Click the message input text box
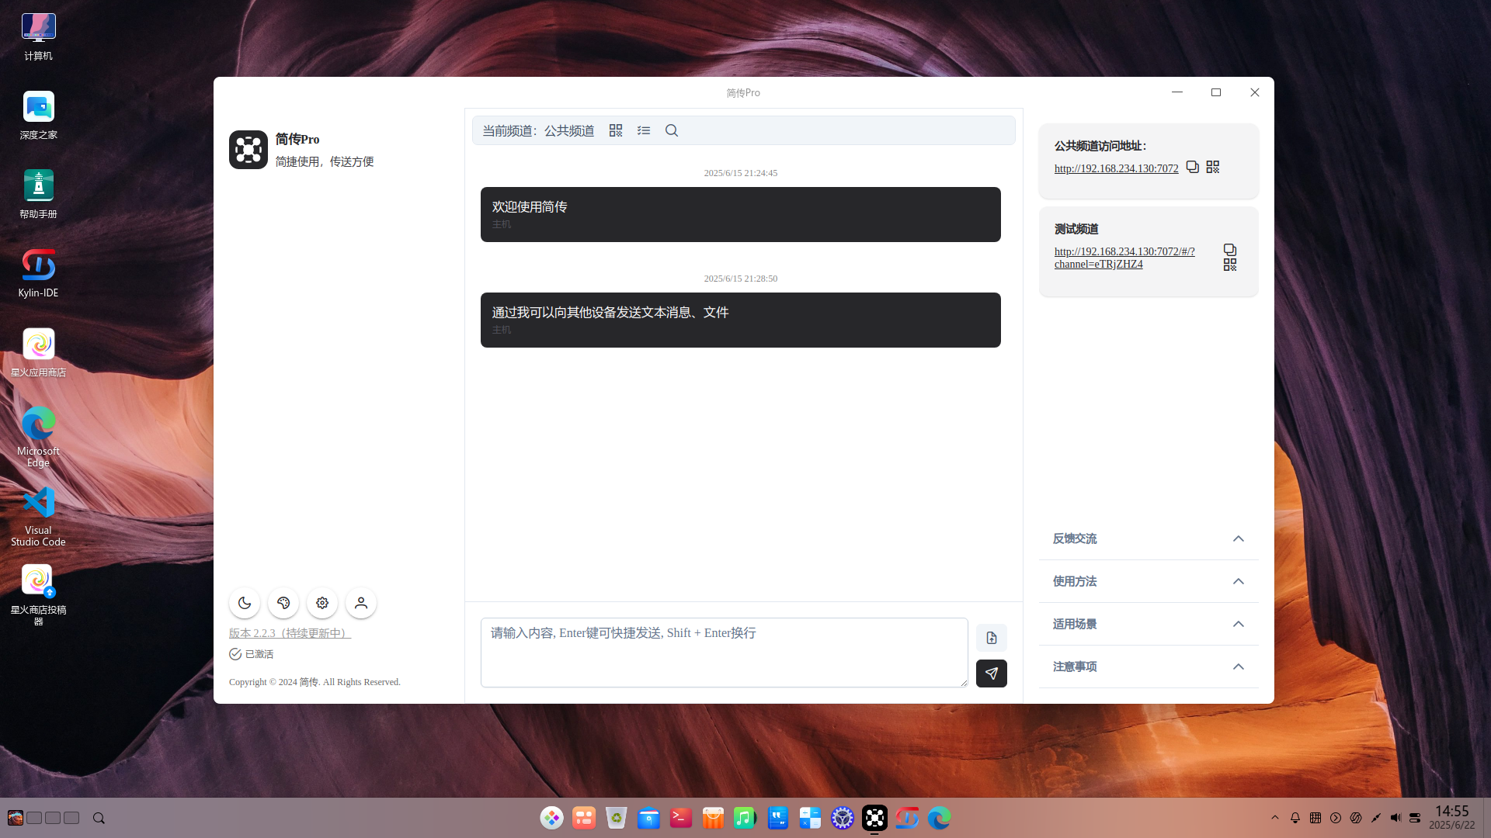The height and width of the screenshot is (838, 1491). pos(724,652)
